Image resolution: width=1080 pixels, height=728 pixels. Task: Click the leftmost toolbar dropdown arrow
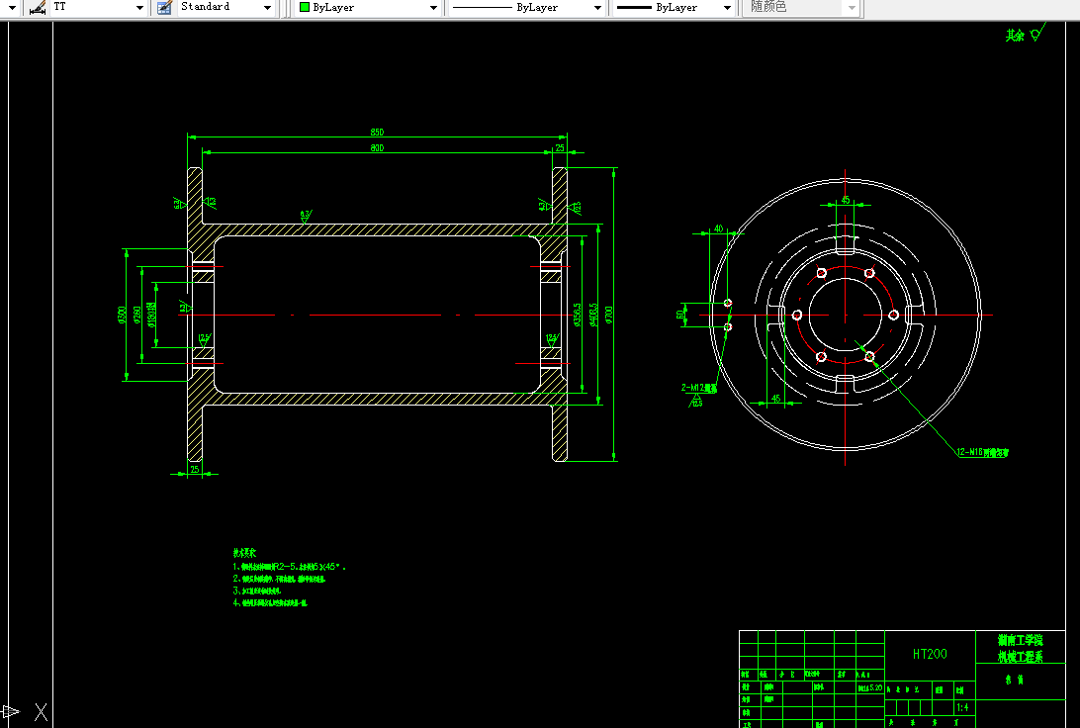click(13, 8)
